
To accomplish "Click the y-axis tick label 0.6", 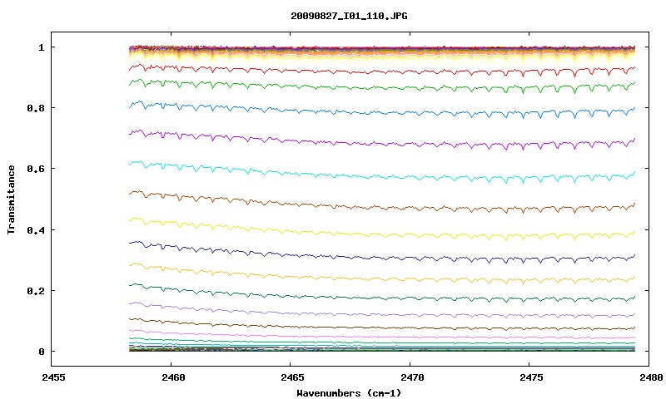I will coord(36,169).
